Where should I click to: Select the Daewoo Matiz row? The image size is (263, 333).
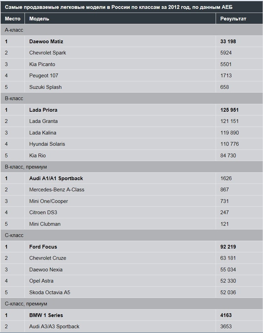131,42
